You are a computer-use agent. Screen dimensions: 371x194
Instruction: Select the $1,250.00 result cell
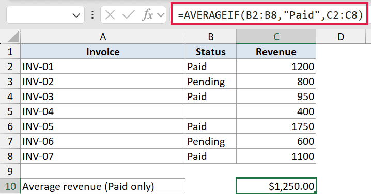pyautogui.click(x=276, y=186)
